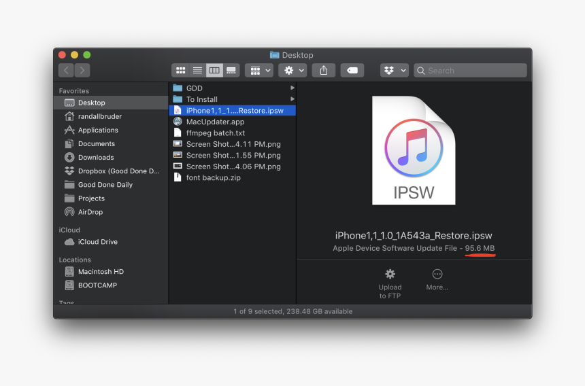The height and width of the screenshot is (386, 585).
Task: Click the Applications sidebar icon
Action: [x=69, y=130]
